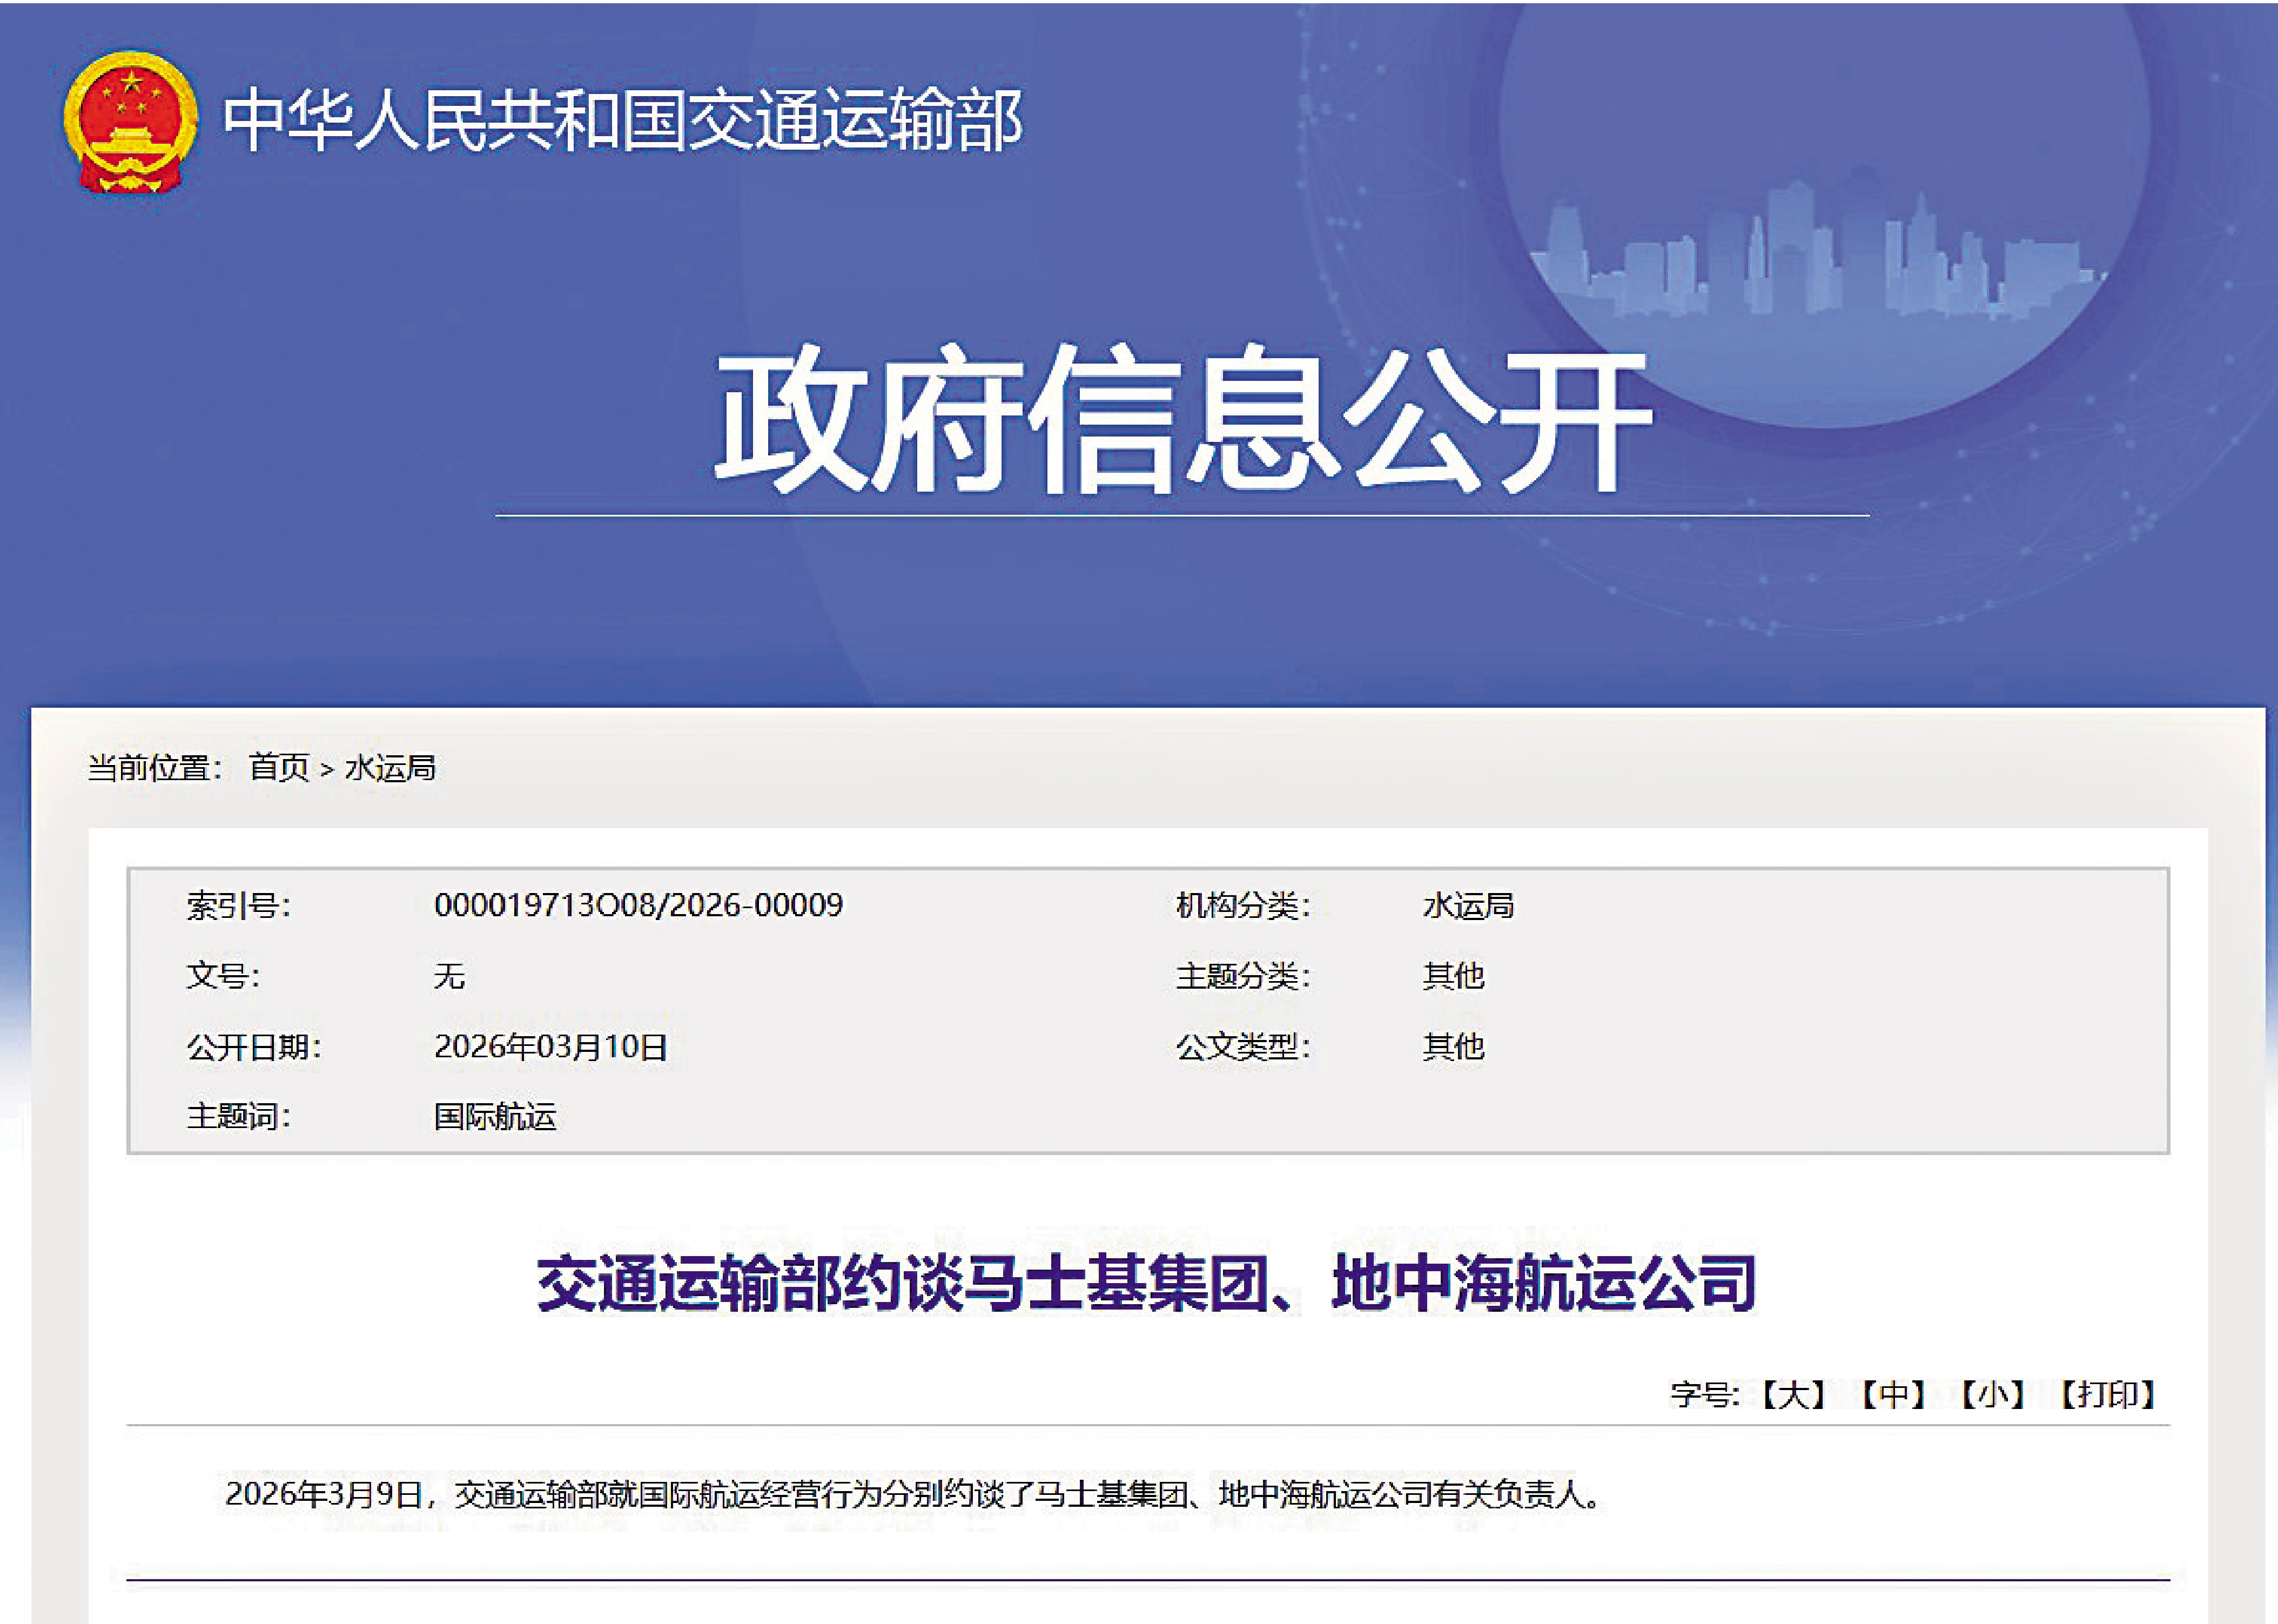Click the 公文类型 其他 value

tap(1453, 1047)
